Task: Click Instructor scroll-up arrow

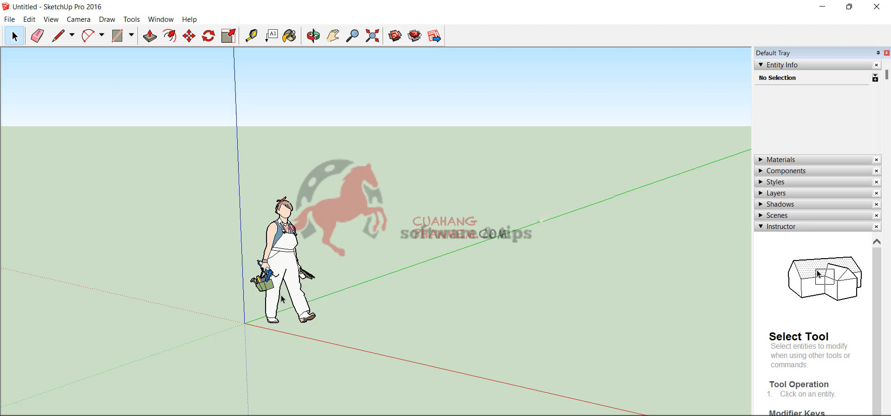Action: 877,241
